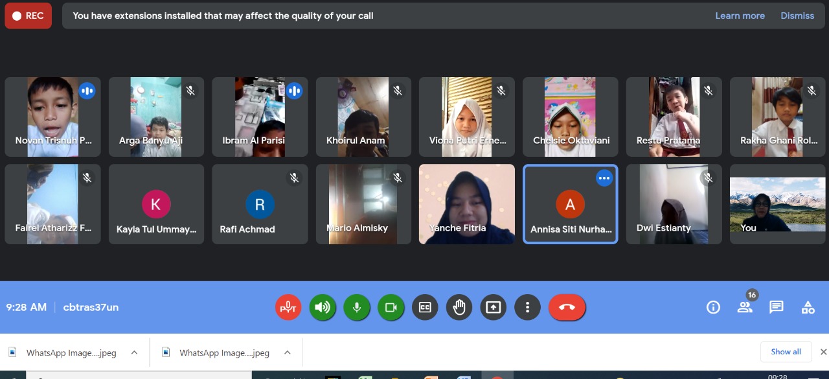This screenshot has width=829, height=379.
Task: Click Show all downloads button
Action: [x=786, y=352]
